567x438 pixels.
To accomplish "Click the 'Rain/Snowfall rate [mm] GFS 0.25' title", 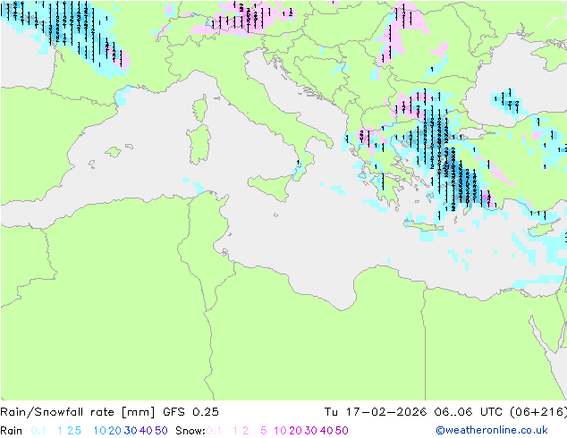I will [x=109, y=412].
